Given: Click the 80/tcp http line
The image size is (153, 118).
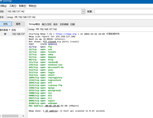Looking at the screenshot, I should (41, 60).
